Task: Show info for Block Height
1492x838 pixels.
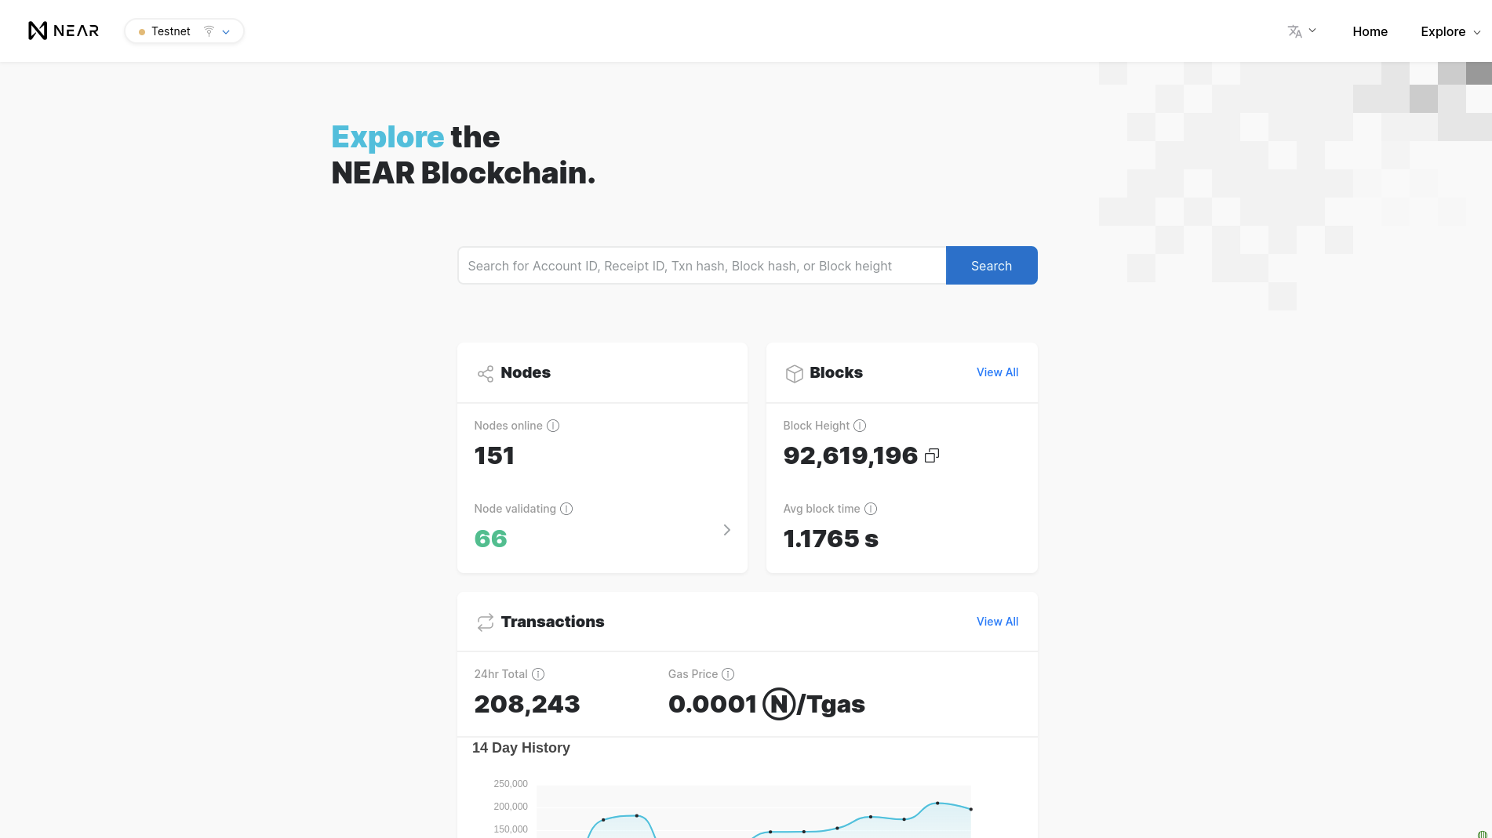Action: click(x=860, y=426)
